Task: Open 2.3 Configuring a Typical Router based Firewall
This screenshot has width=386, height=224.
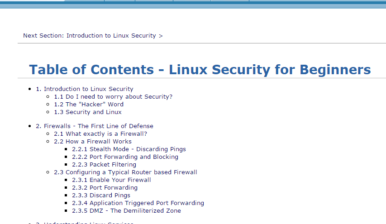Action: [125, 172]
